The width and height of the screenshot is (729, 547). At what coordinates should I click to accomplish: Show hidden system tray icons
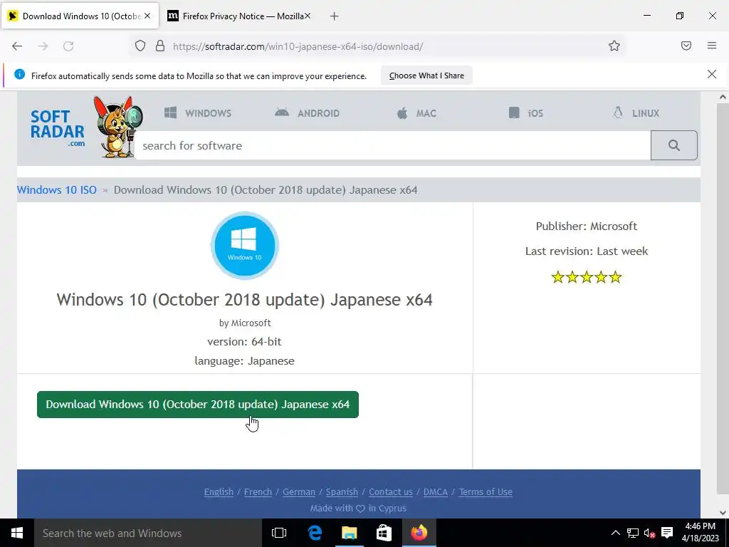[x=615, y=533]
